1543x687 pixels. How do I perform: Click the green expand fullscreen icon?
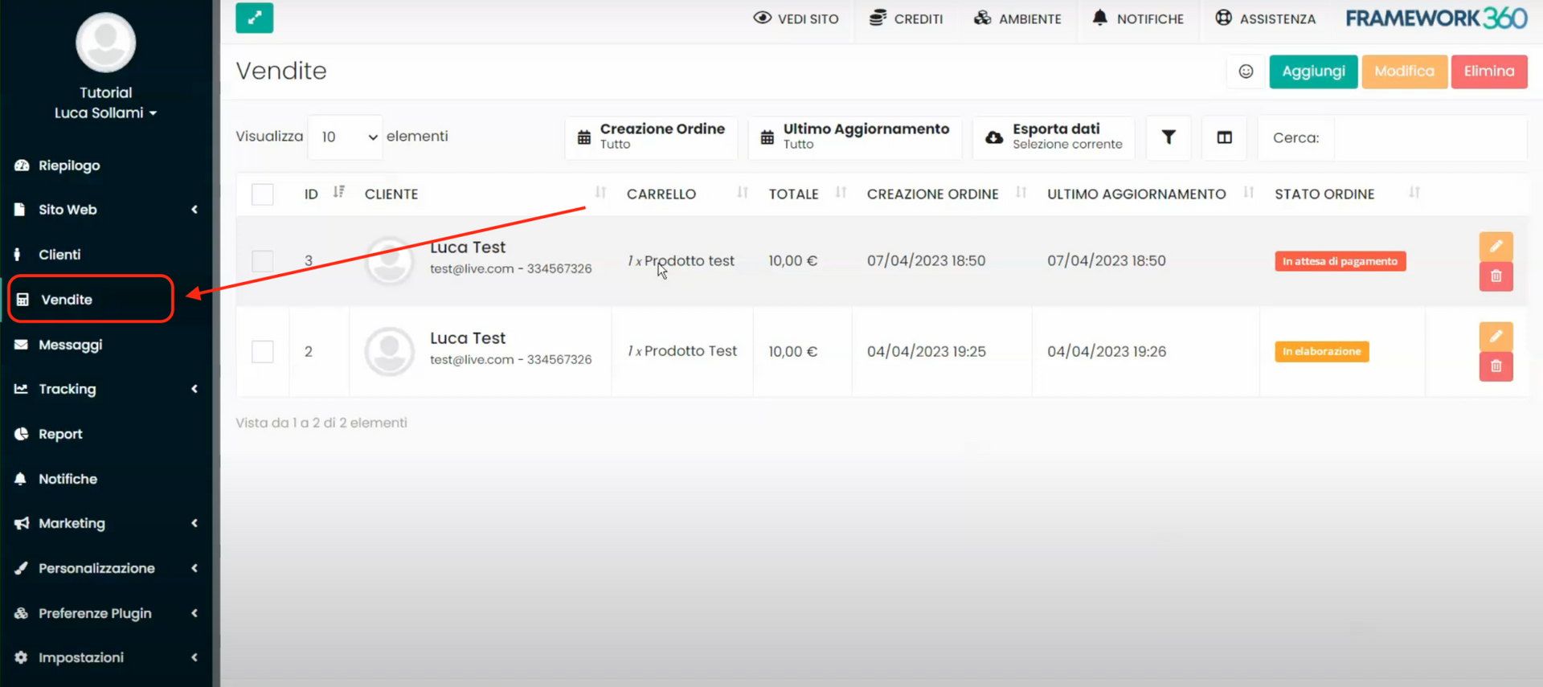tap(254, 18)
